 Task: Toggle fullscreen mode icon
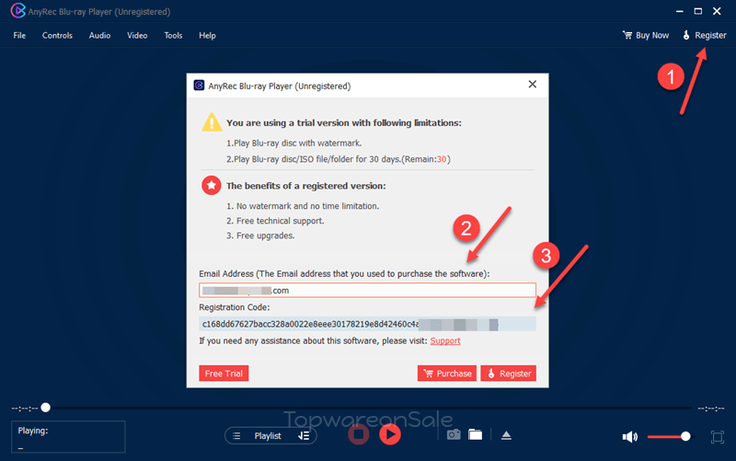click(x=718, y=437)
